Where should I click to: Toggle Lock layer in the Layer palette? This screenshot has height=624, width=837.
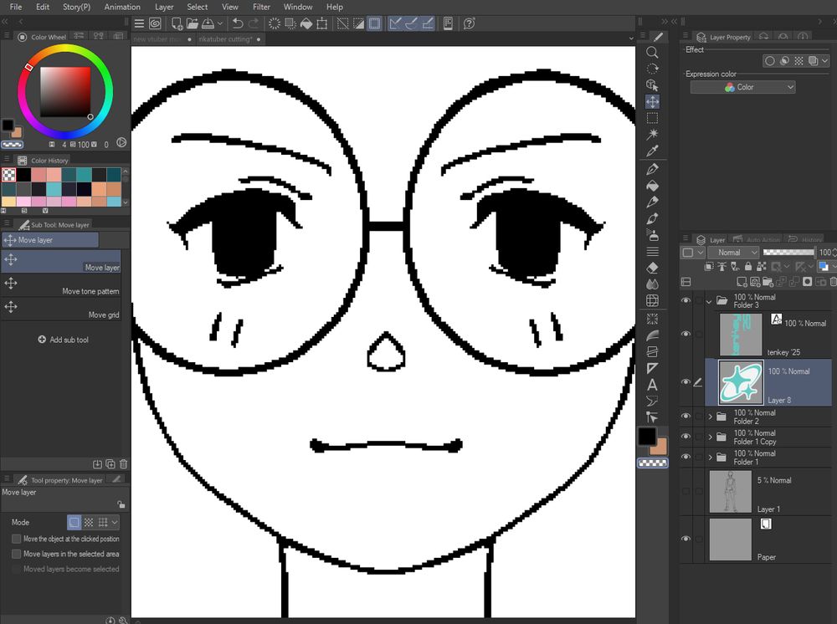point(747,266)
